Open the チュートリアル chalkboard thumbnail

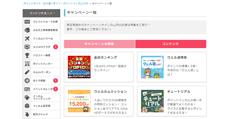(152, 101)
